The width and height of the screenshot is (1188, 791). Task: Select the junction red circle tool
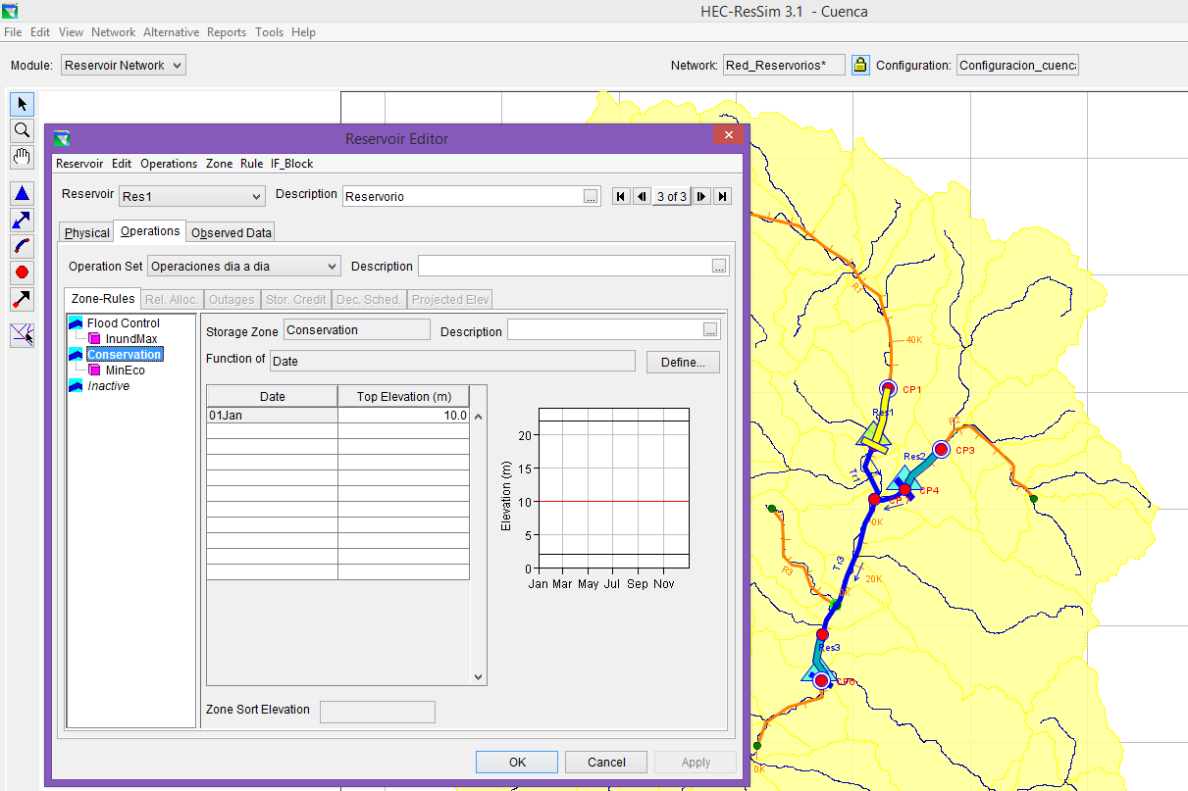pyautogui.click(x=22, y=272)
